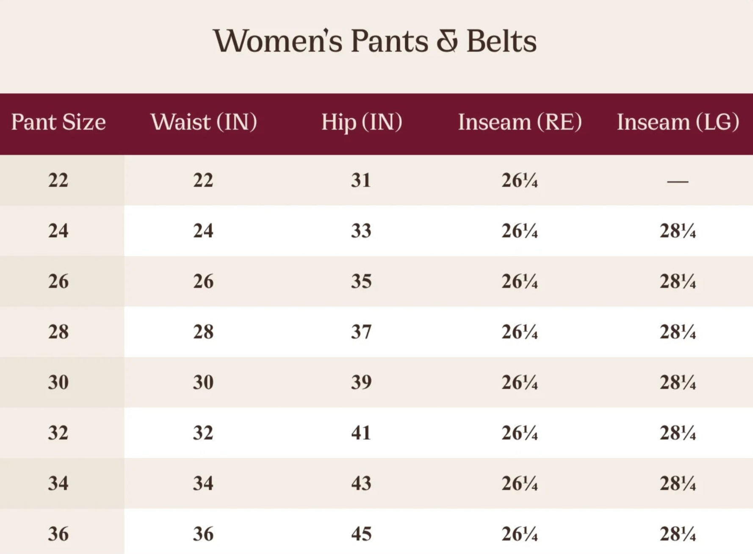The width and height of the screenshot is (753, 554).
Task: Select the 26¼ inseam for size 36
Action: pyautogui.click(x=520, y=534)
